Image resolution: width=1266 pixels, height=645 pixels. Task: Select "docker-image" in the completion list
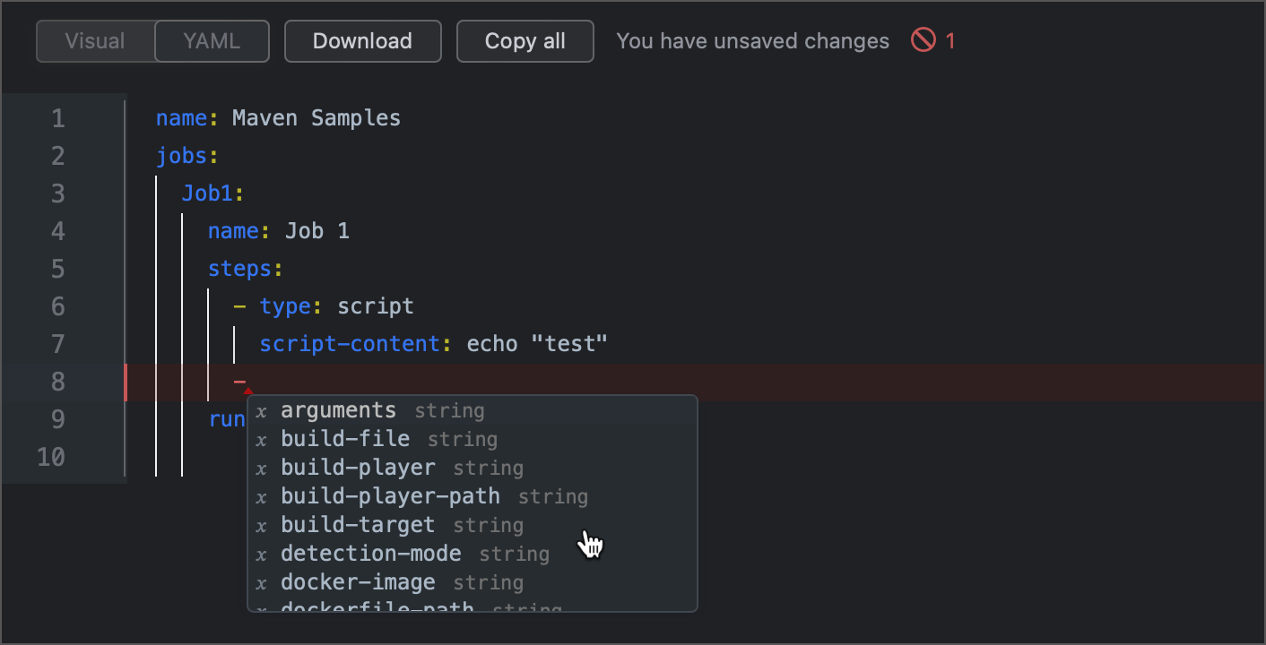pyautogui.click(x=358, y=582)
